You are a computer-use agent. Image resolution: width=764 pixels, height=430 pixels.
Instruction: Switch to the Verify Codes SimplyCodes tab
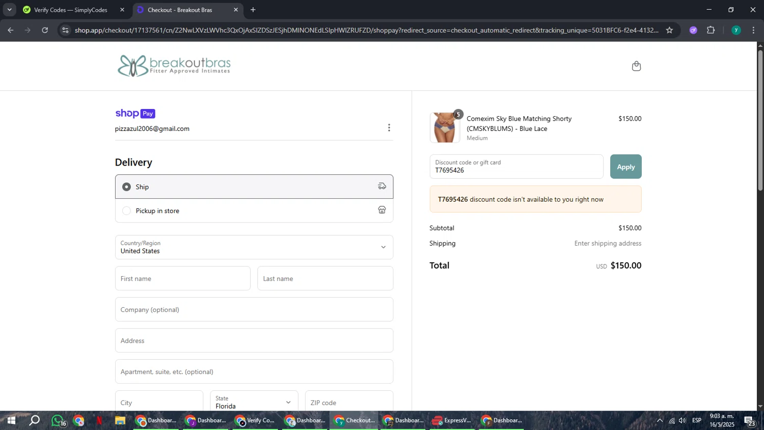click(74, 10)
